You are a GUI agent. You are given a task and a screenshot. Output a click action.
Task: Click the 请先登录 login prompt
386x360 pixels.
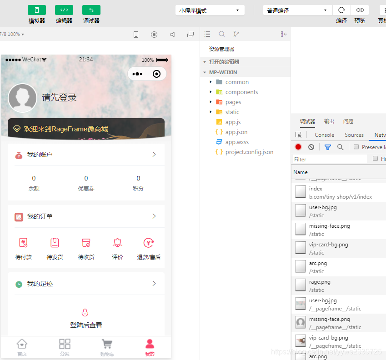[x=59, y=97]
